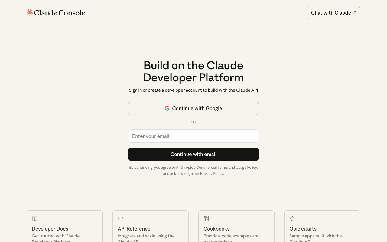Image resolution: width=387 pixels, height=242 pixels.
Task: View the Privacy Policy link
Action: (x=211, y=174)
